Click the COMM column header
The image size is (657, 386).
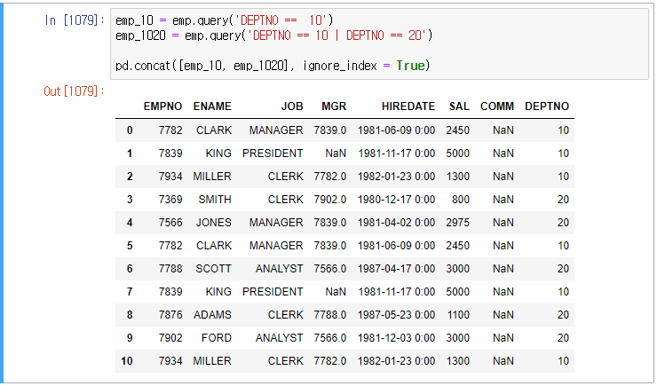tap(497, 106)
